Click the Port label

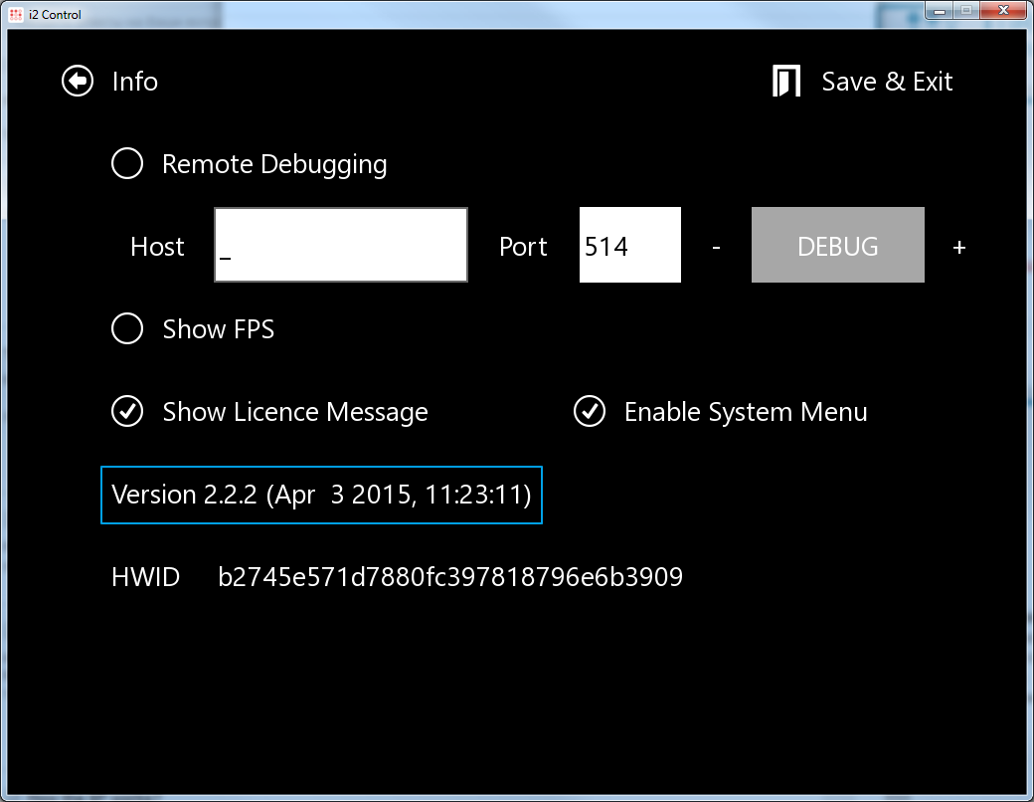523,246
